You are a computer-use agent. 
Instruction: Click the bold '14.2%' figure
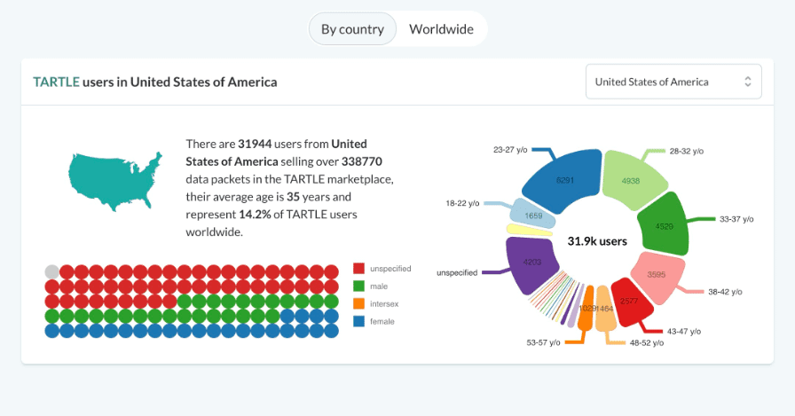tap(255, 215)
